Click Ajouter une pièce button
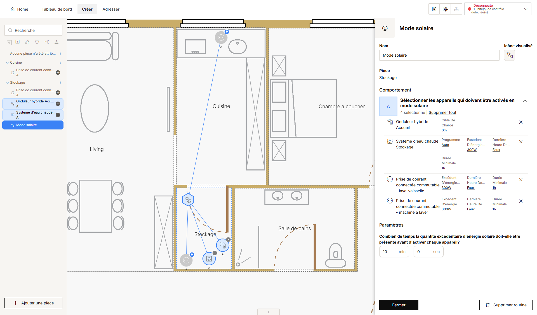Viewport: 537px width, 315px height. [x=33, y=303]
